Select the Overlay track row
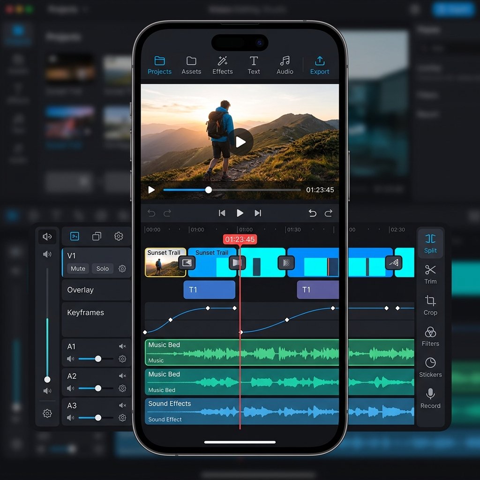Viewport: 480px width, 480px height. 97,290
